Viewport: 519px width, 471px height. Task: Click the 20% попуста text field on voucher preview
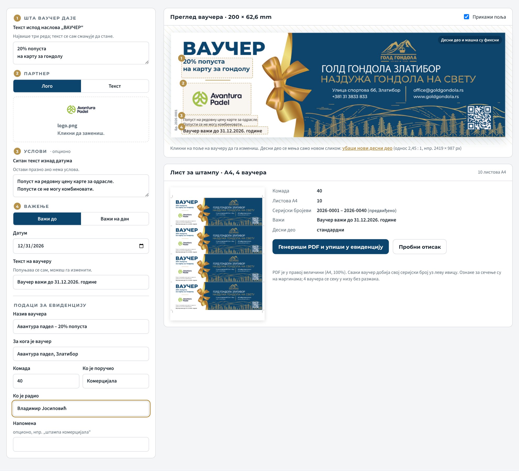(217, 68)
